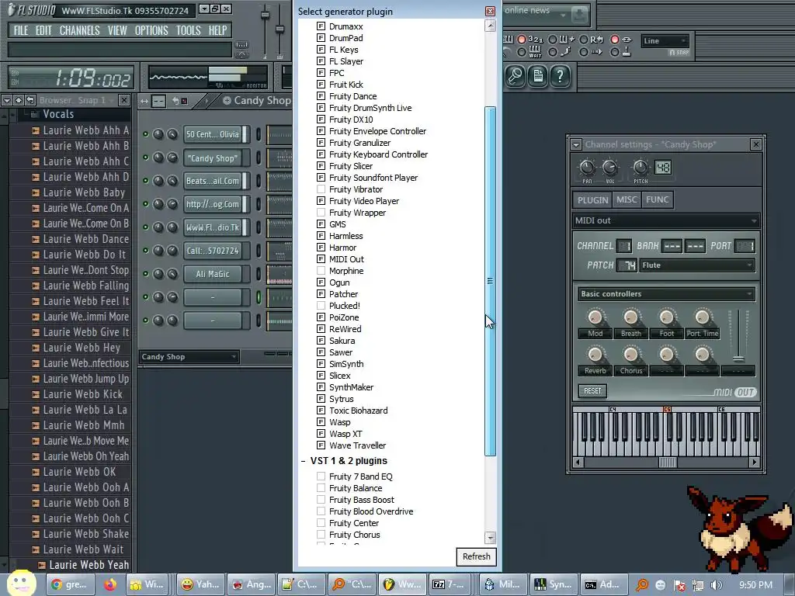795x596 pixels.
Task: Select Laurie Webb Kick sample
Action: tap(82, 394)
